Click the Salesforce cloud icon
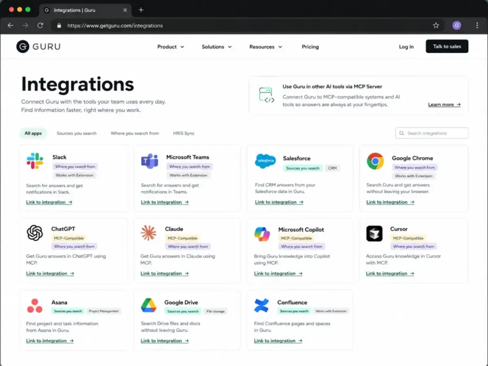Screen dimensions: 488x366 pyautogui.click(x=265, y=161)
